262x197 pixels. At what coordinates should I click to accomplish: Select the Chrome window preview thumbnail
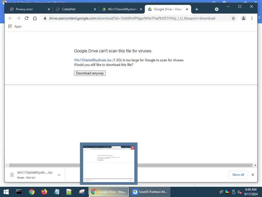click(x=109, y=164)
